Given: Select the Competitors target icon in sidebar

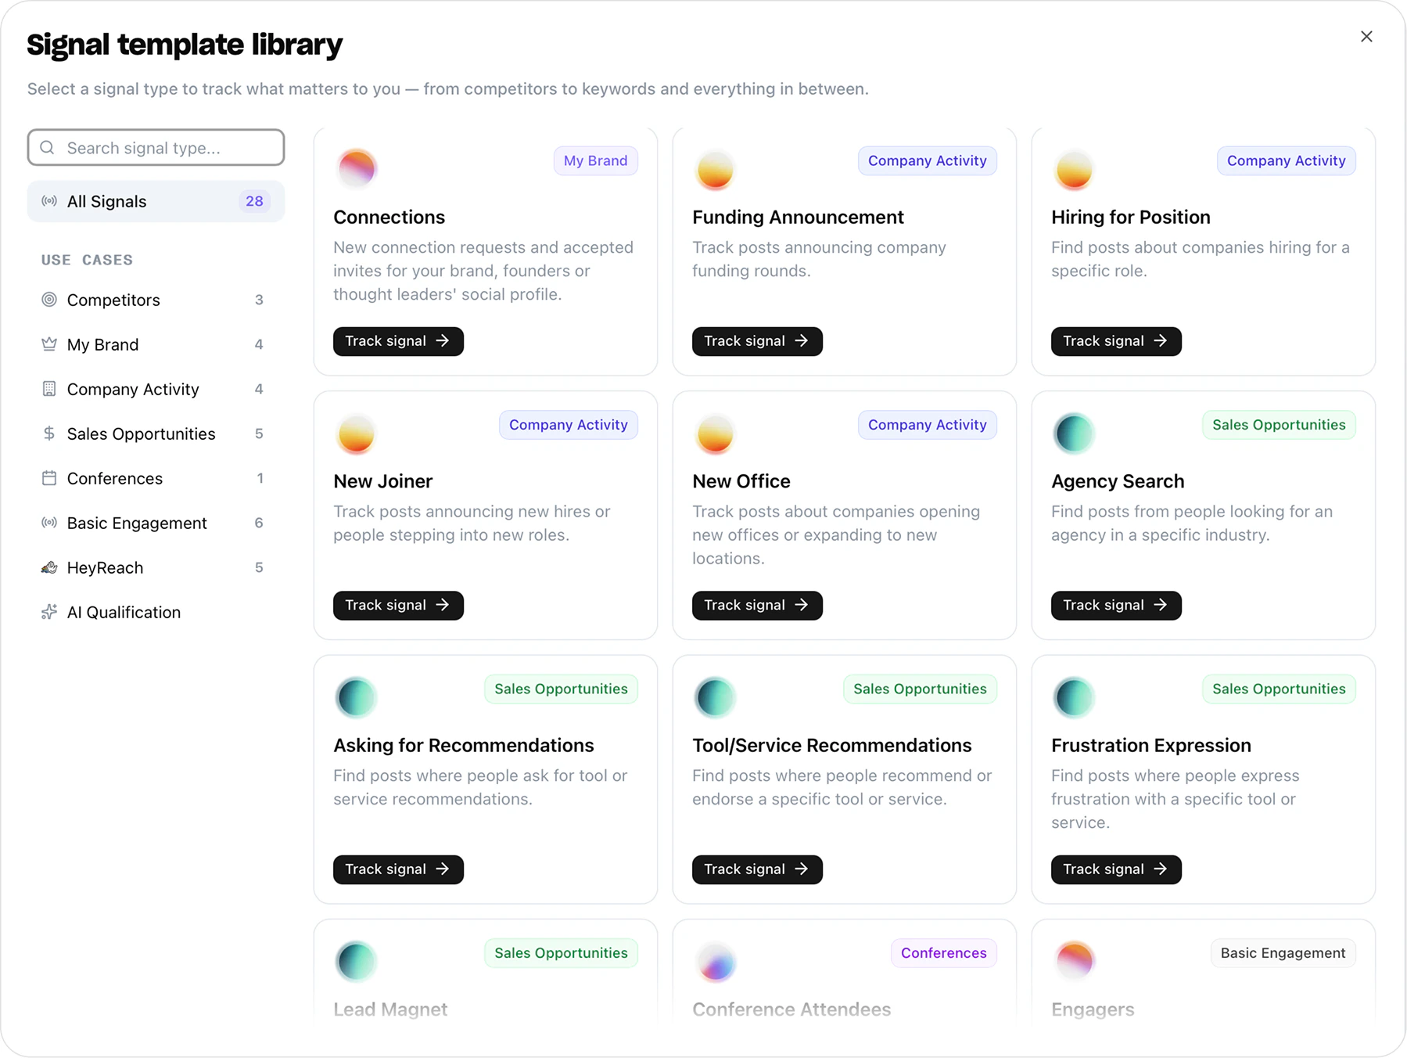Looking at the screenshot, I should click(x=49, y=300).
